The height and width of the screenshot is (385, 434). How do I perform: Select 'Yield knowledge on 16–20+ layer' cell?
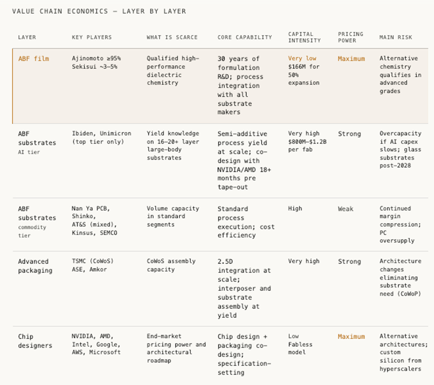(173, 146)
